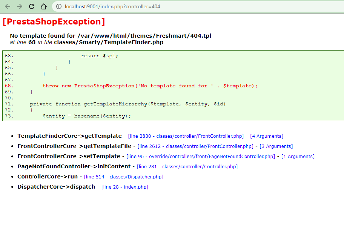Click red line 68 throw statement

[150, 86]
